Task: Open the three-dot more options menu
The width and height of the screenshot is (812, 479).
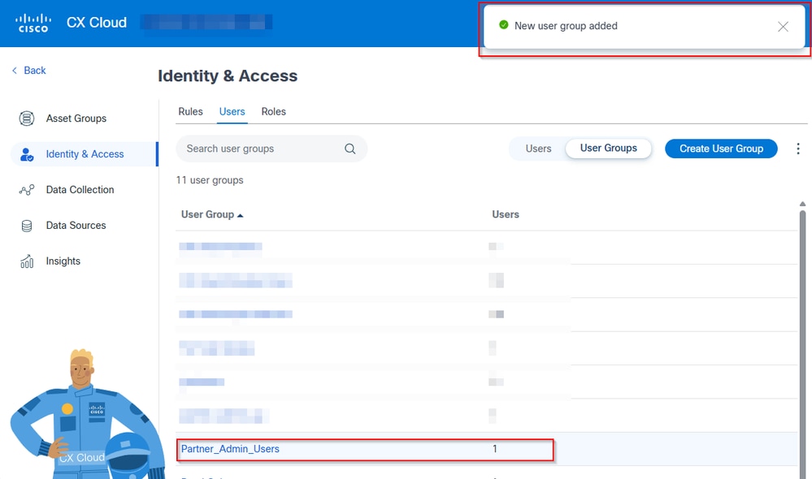Action: [x=798, y=149]
